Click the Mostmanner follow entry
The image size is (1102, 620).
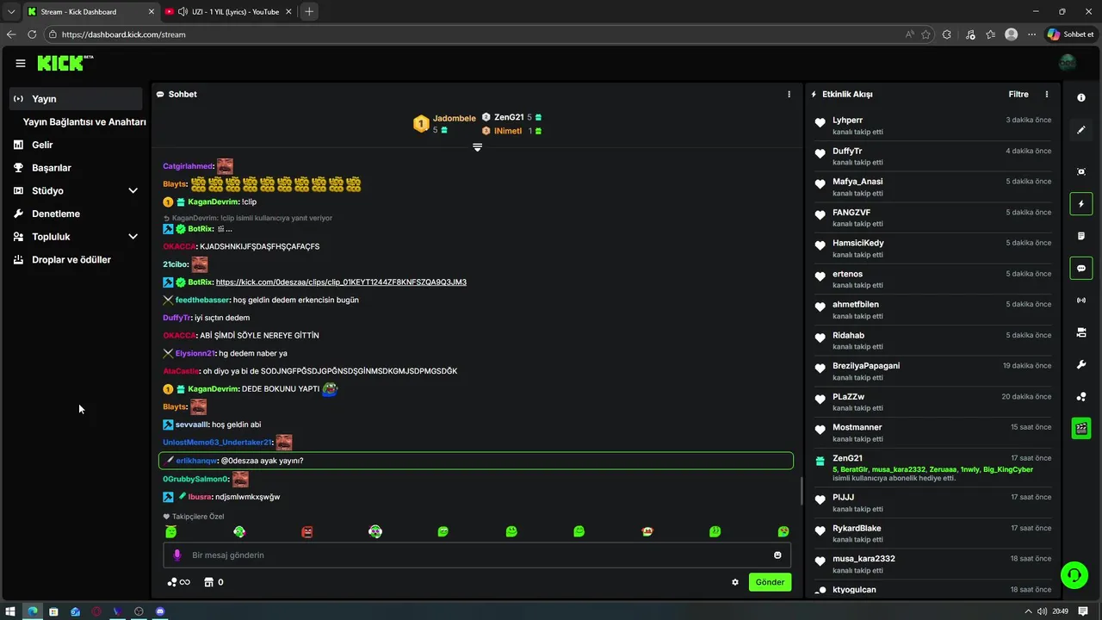pos(933,432)
